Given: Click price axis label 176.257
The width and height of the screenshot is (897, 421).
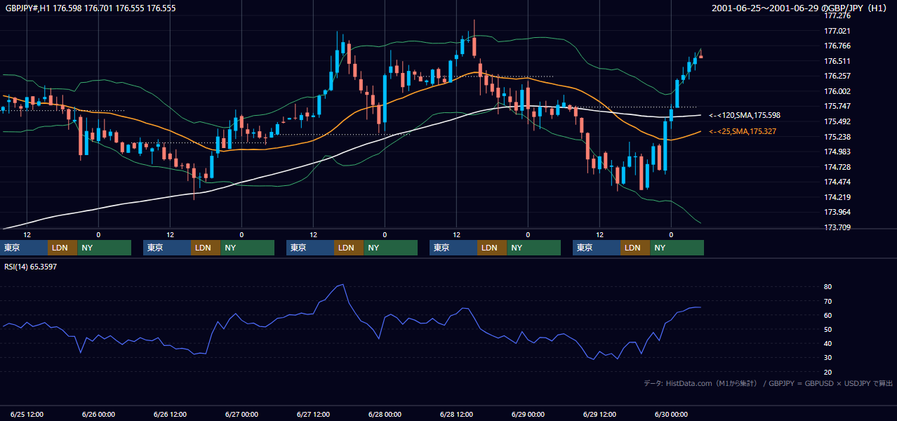Looking at the screenshot, I should coord(838,76).
